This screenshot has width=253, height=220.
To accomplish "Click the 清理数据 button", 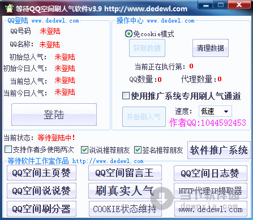I will coord(211,48).
